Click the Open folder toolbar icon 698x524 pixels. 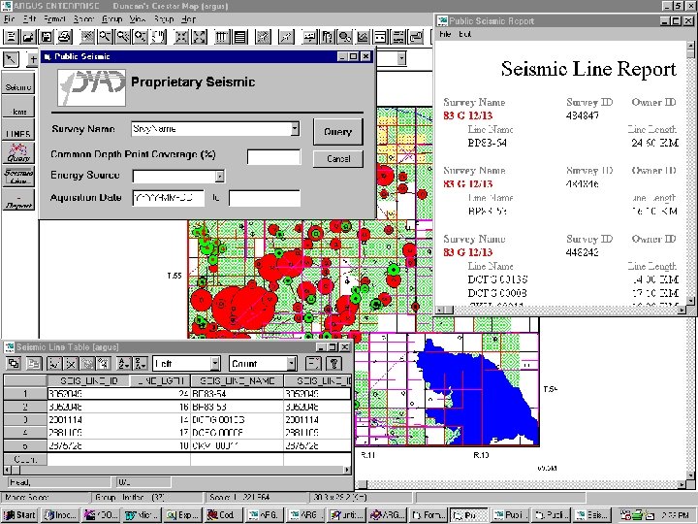click(x=29, y=37)
